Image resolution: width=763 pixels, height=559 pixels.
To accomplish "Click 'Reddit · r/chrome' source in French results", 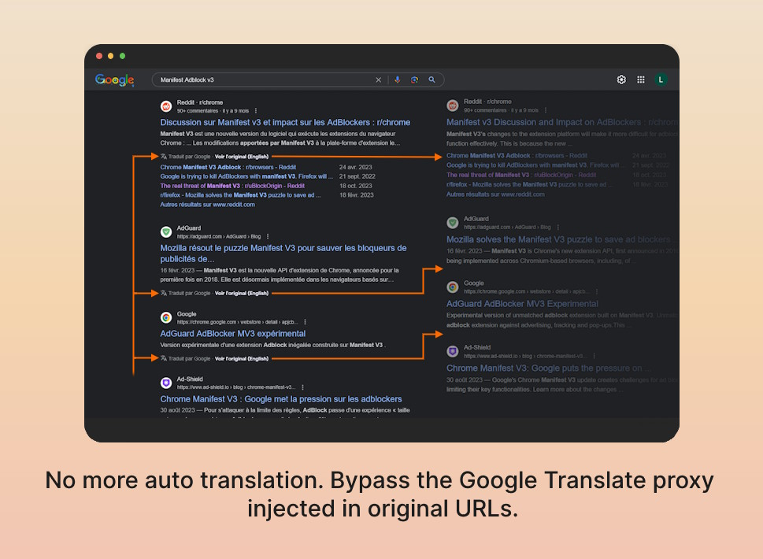I will point(200,102).
